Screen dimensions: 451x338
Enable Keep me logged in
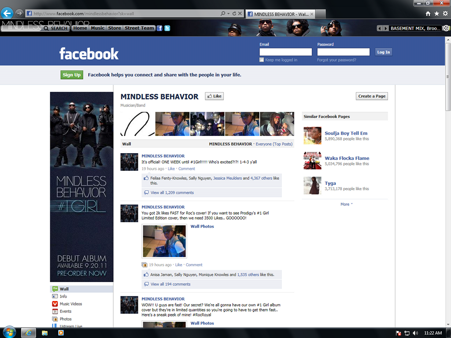click(x=261, y=59)
